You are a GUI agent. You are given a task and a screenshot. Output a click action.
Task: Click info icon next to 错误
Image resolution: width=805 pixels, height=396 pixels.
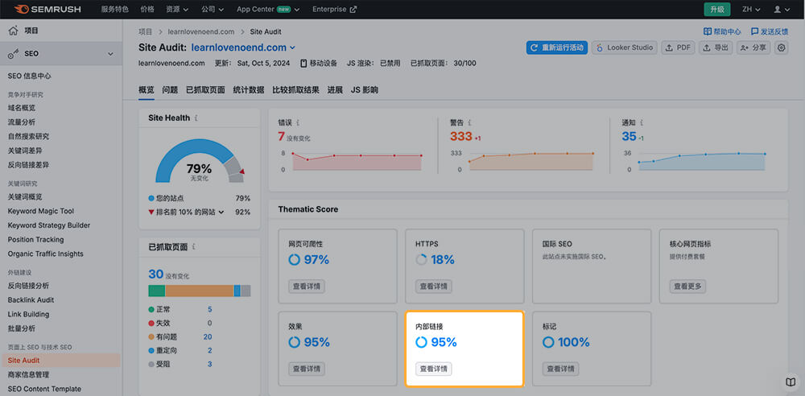(x=299, y=123)
